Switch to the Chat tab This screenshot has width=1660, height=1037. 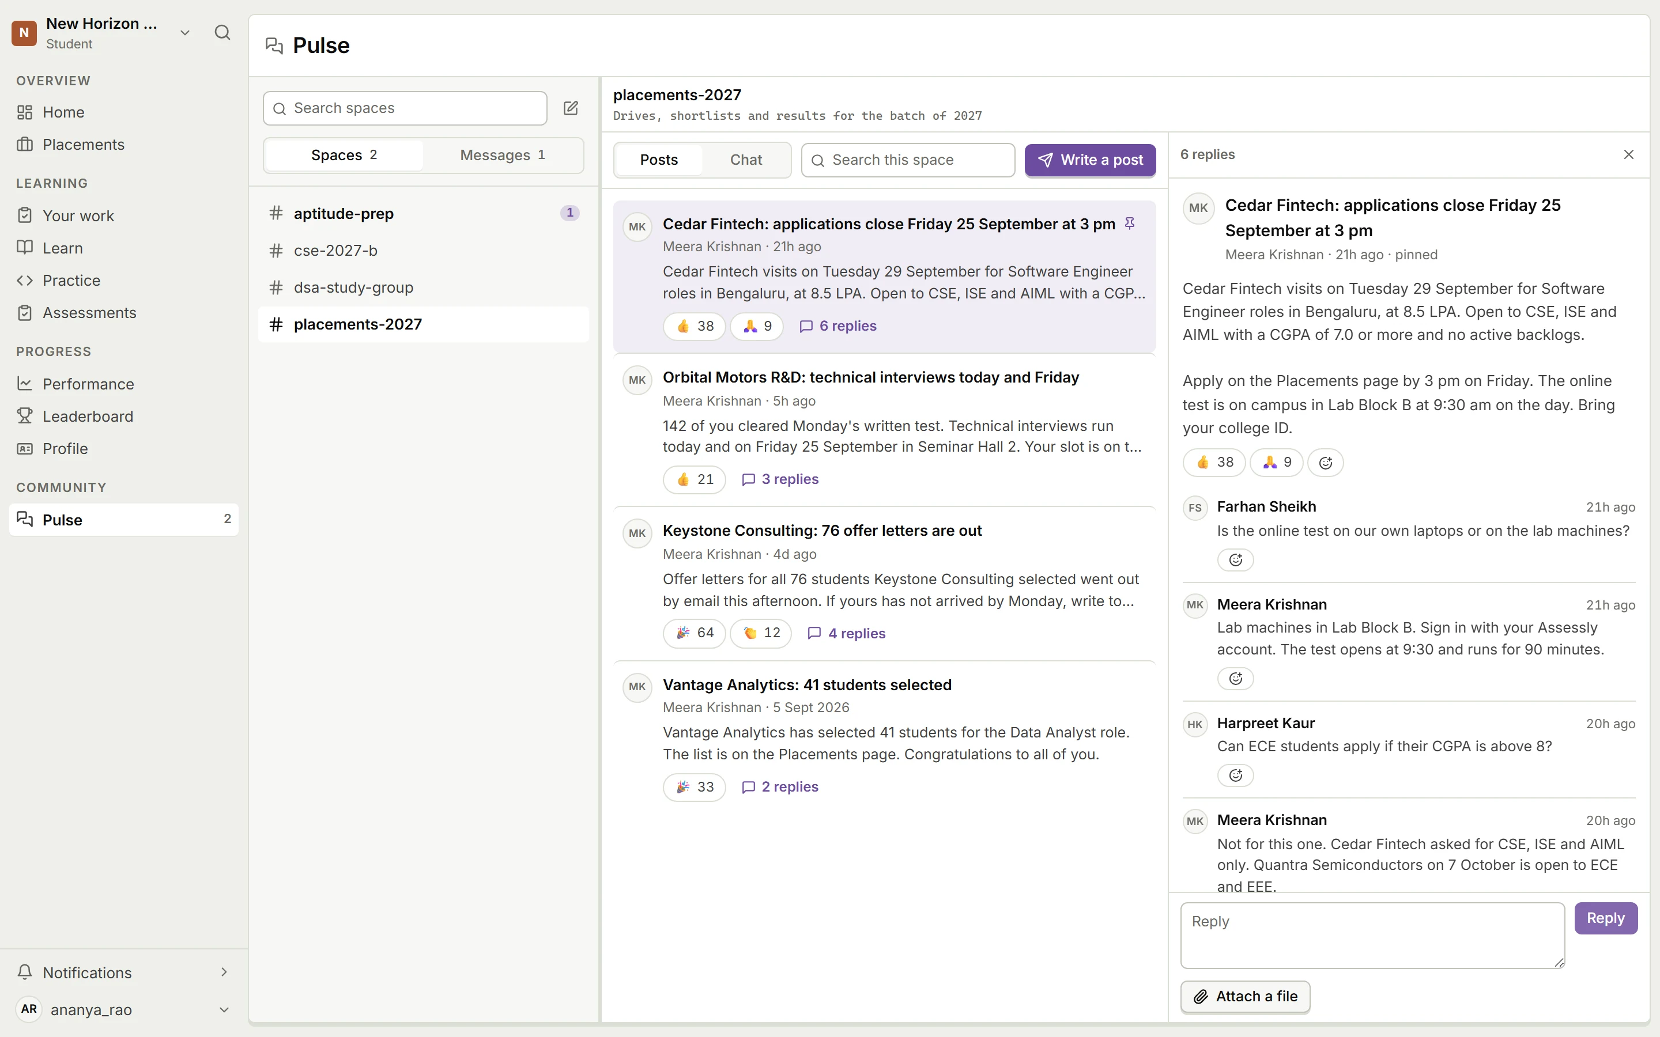746,160
